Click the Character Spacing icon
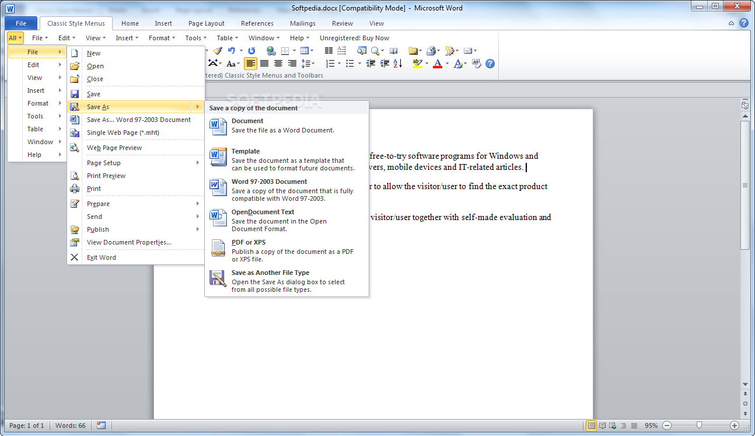755x436 pixels. (213, 64)
